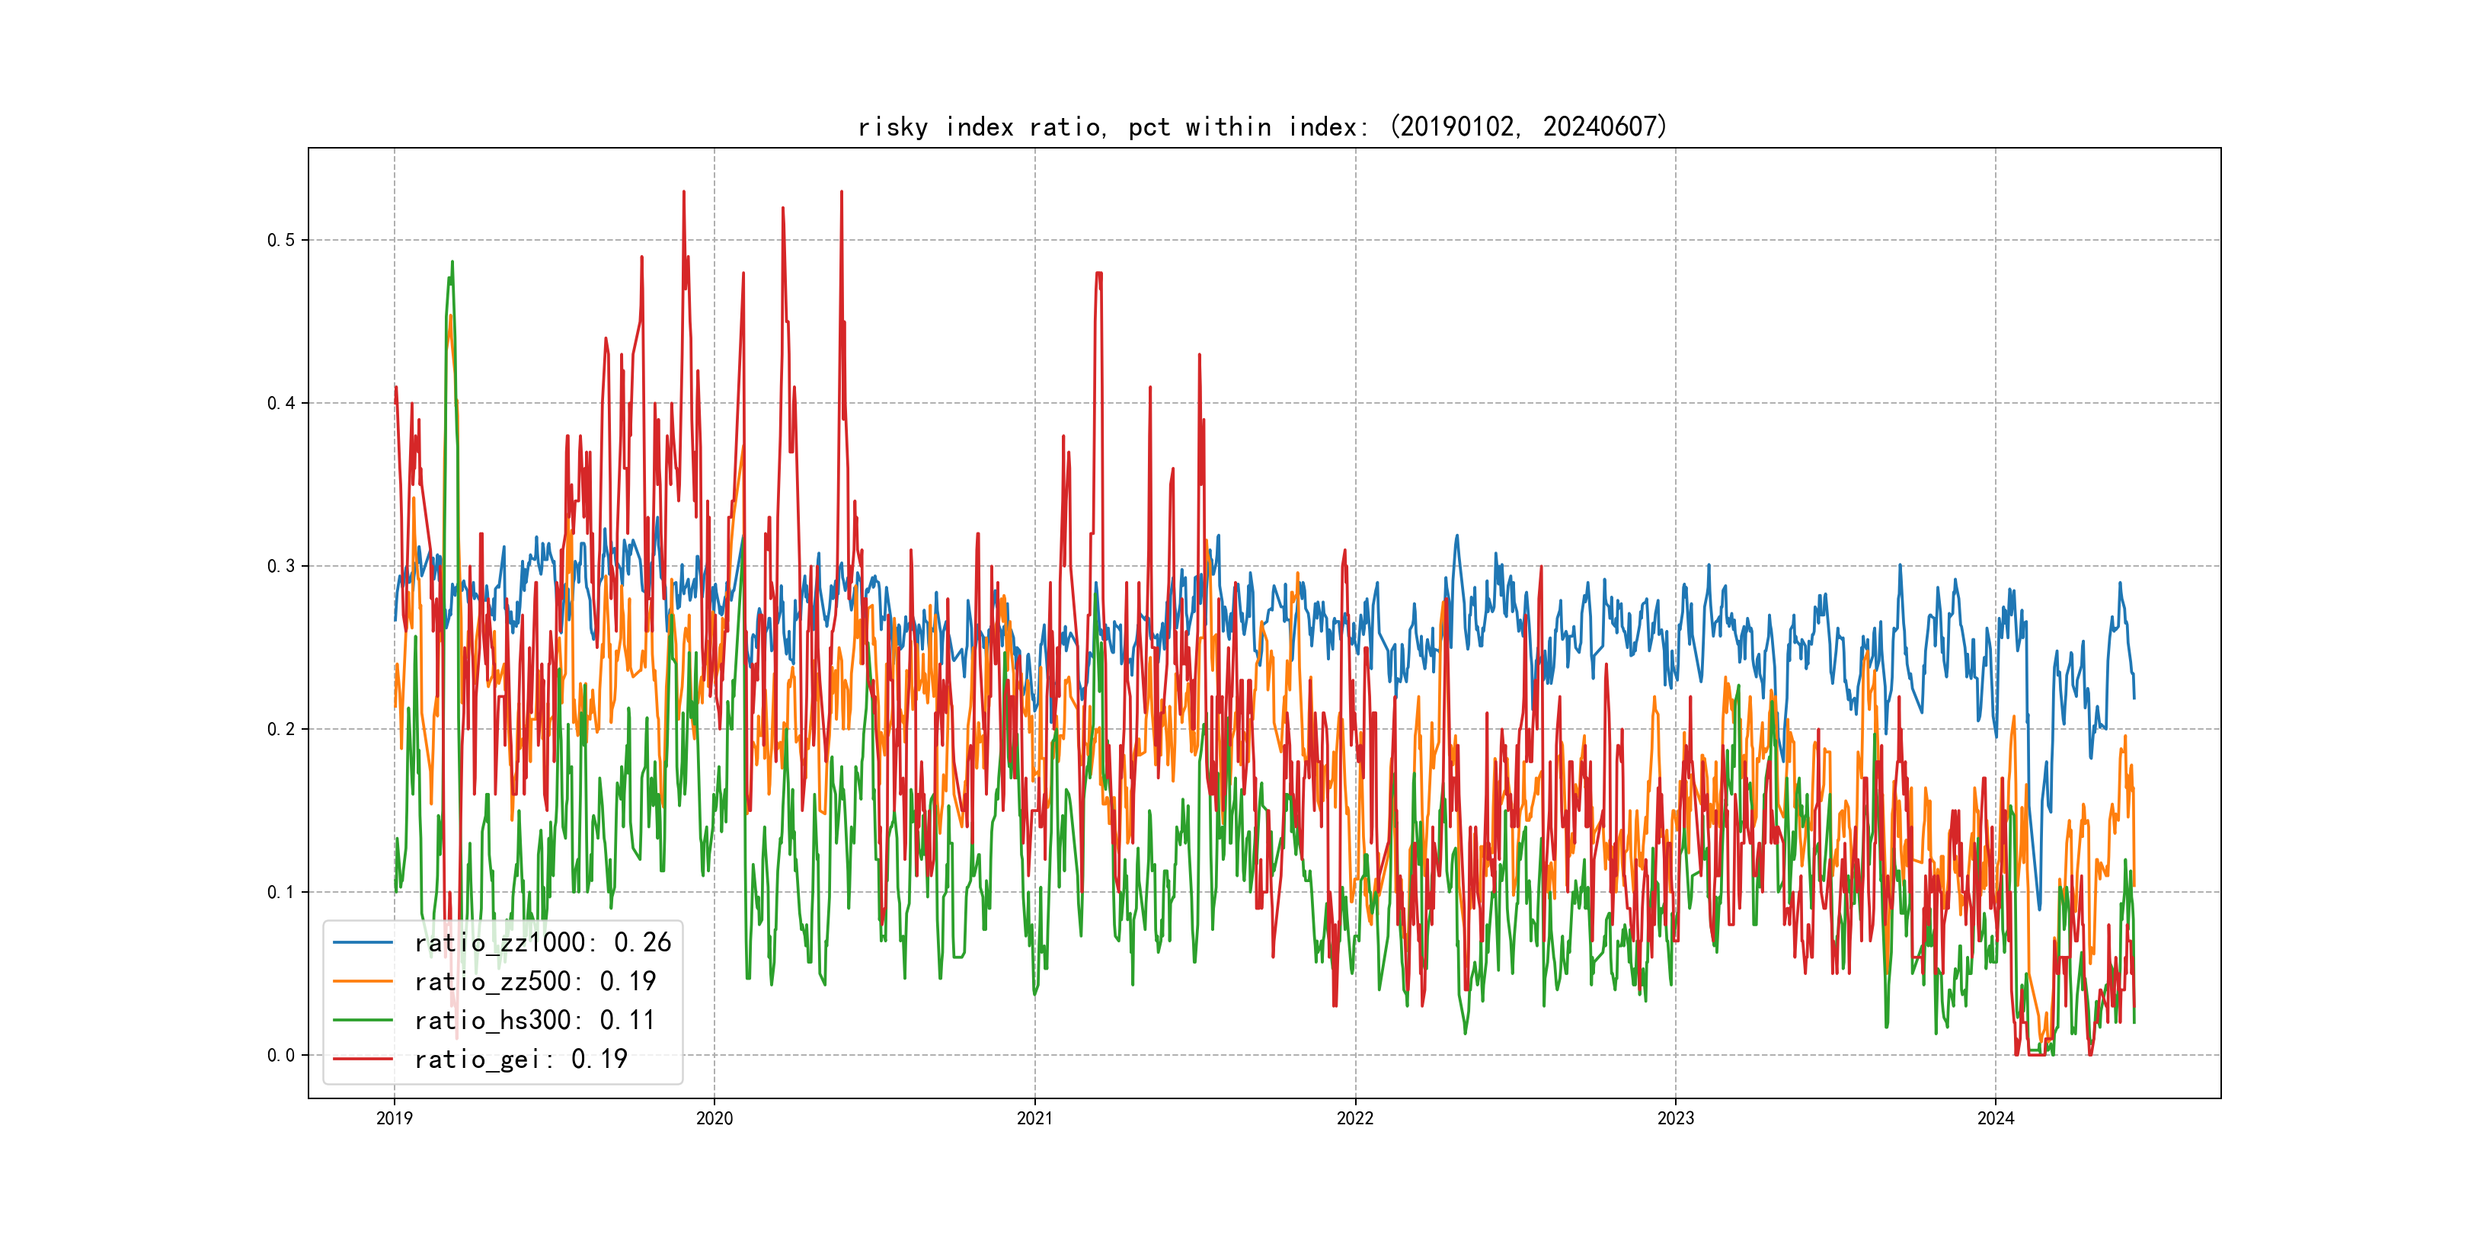Select the ratio_zz1000: 0.26 legend label
This screenshot has width=2468, height=1234.
pyautogui.click(x=542, y=943)
